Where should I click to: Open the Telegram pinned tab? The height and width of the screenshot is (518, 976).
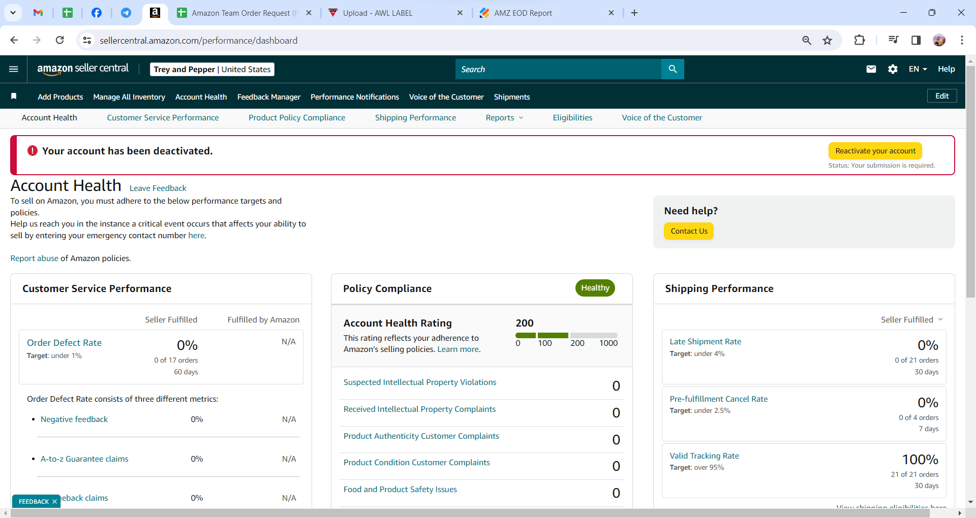(126, 13)
